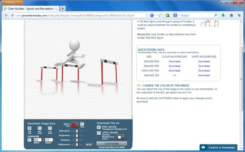
Task: Click the search magnifier in Google box
Action: (215, 15)
